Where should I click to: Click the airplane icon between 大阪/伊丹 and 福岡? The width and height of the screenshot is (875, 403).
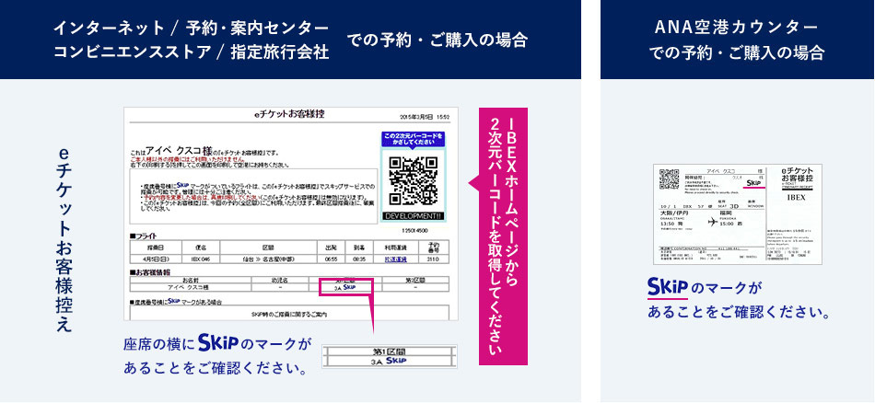click(x=711, y=223)
